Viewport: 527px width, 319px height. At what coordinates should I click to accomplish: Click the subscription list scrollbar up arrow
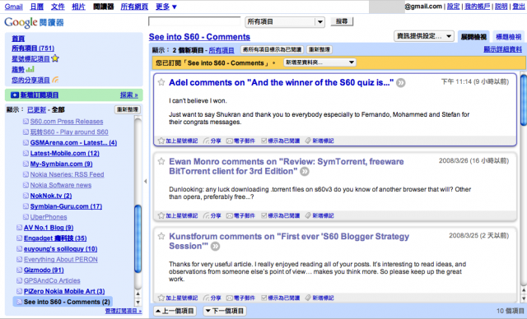(138, 294)
